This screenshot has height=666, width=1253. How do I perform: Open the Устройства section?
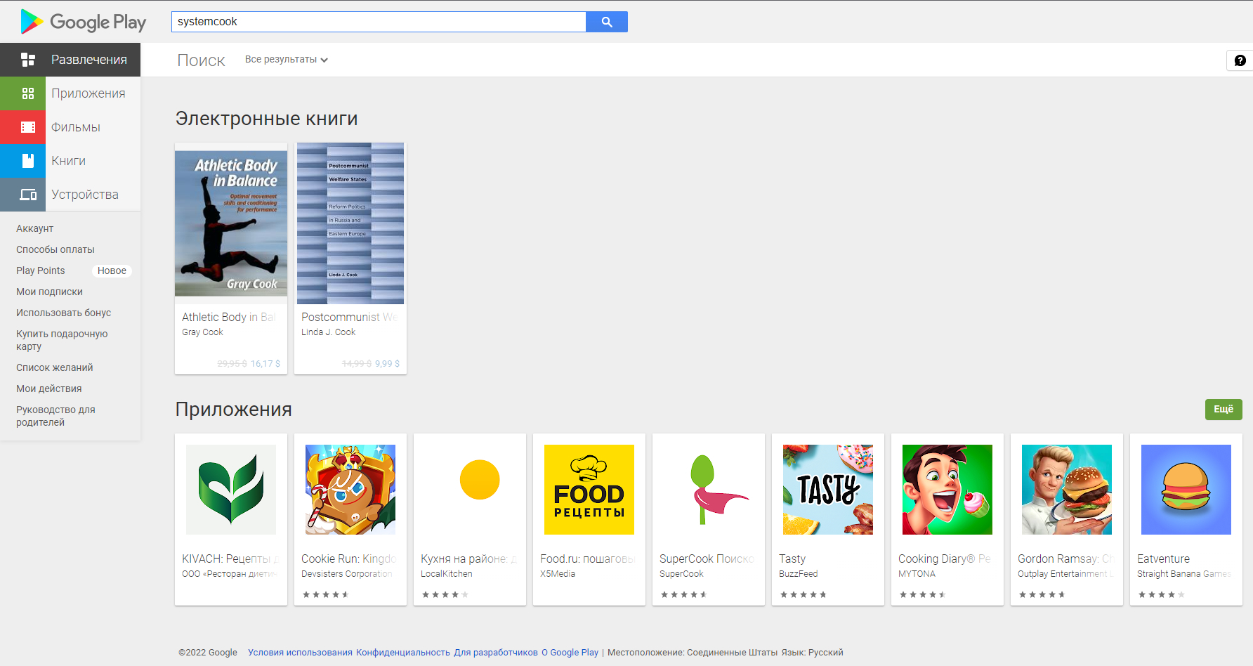[70, 195]
